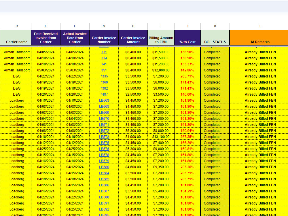Open carrier invoice link 341
The width and height of the screenshot is (288, 216).
click(104, 64)
